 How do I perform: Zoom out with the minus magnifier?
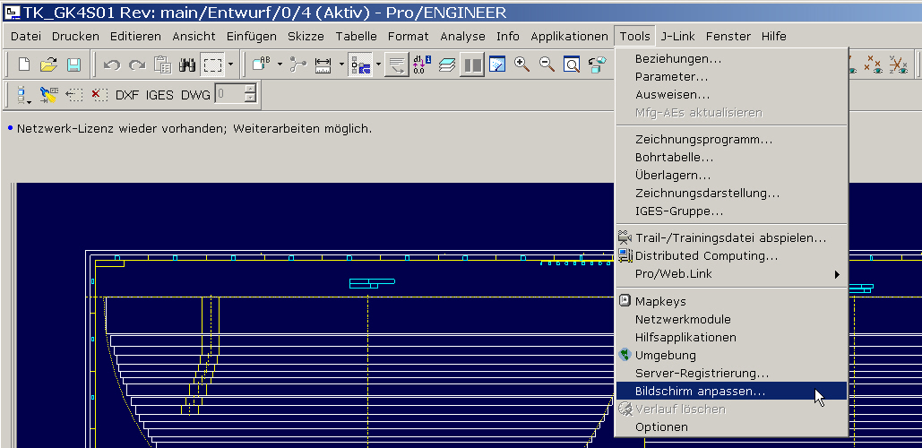pyautogui.click(x=547, y=65)
